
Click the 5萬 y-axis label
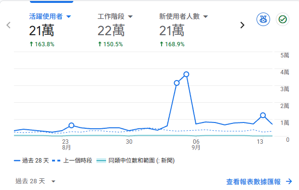click(x=285, y=55)
